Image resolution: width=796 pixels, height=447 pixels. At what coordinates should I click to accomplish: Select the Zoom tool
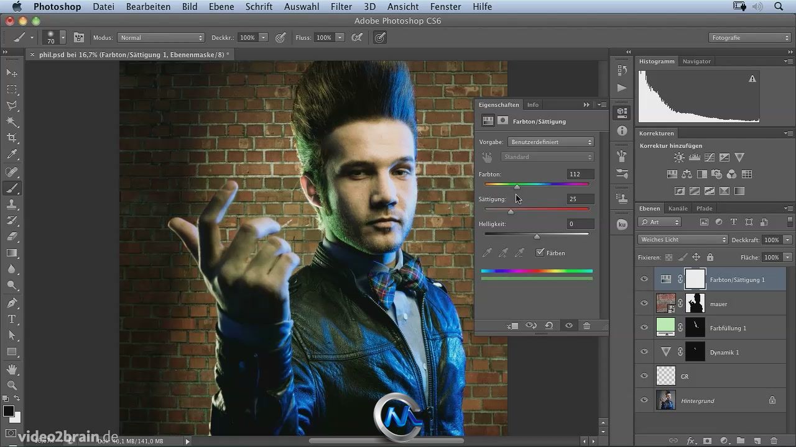click(x=12, y=386)
